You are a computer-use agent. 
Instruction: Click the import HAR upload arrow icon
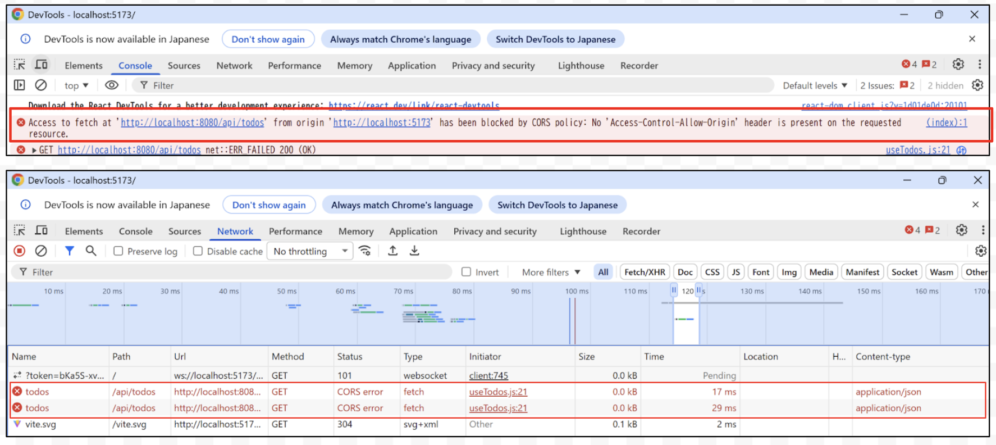coord(393,251)
